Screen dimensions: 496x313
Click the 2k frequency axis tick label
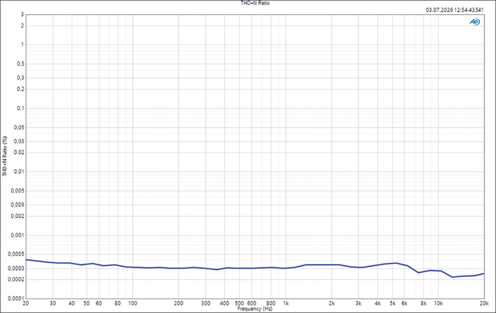click(332, 303)
